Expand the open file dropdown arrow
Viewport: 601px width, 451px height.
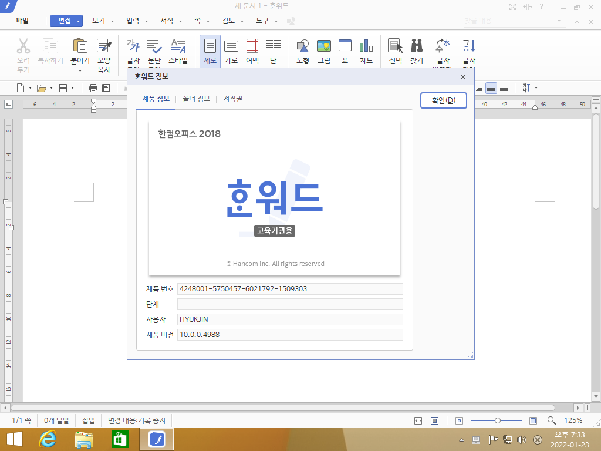(x=52, y=88)
